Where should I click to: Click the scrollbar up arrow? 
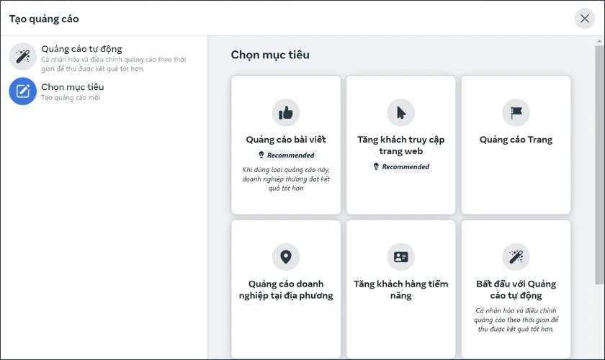coord(599,40)
